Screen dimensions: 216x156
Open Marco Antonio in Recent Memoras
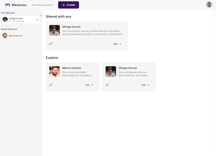[21, 36]
